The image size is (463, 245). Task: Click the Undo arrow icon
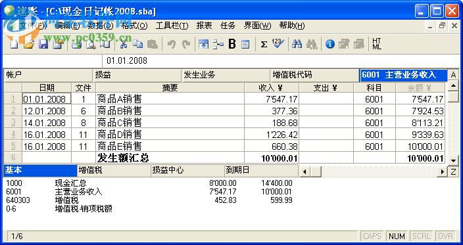[x=171, y=44]
